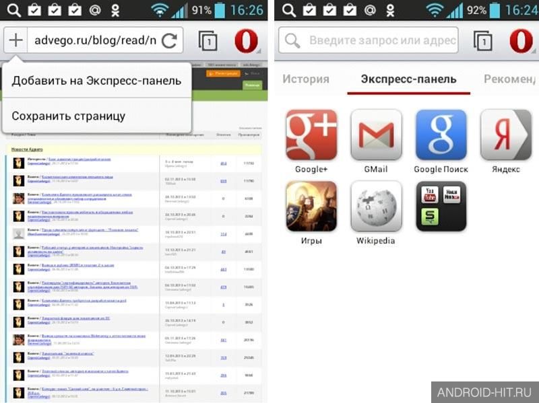The width and height of the screenshot is (539, 403).
Task: Choose Сохранить страницу
Action: pyautogui.click(x=96, y=116)
